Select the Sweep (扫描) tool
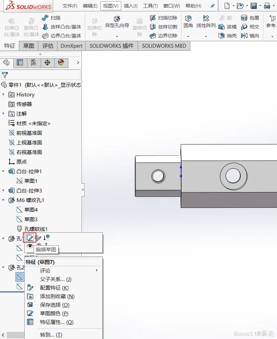The width and height of the screenshot is (277, 339). pyautogui.click(x=51, y=18)
